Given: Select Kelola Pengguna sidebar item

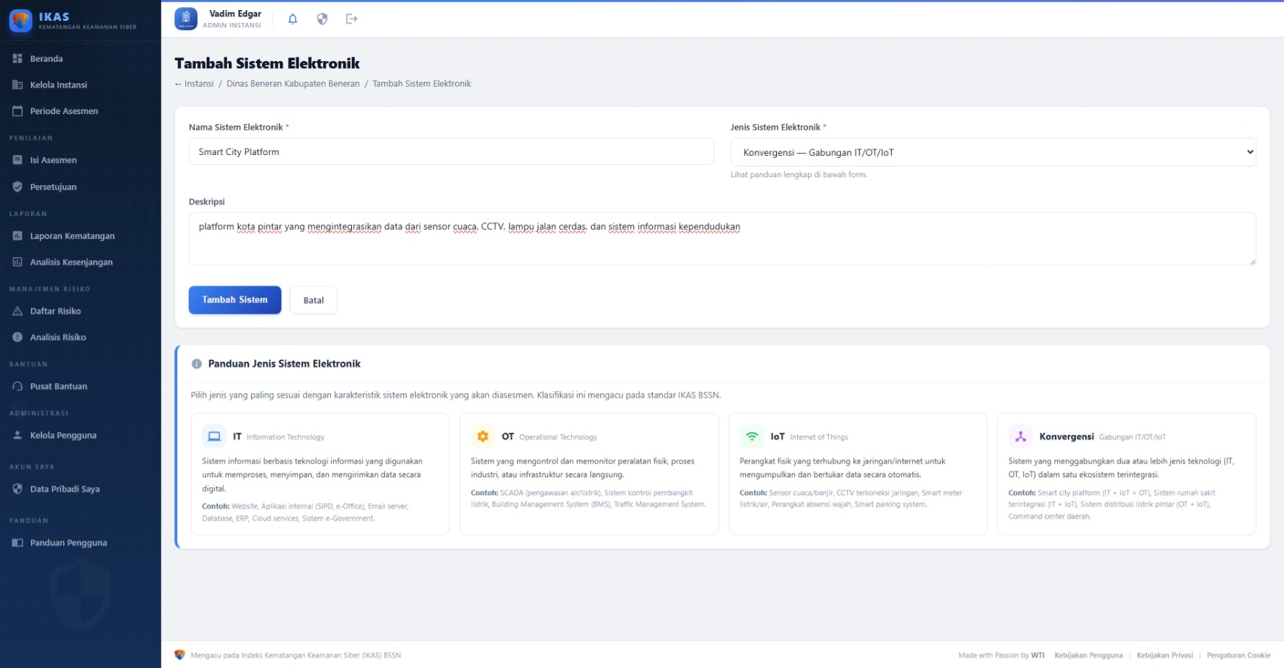Looking at the screenshot, I should (63, 436).
